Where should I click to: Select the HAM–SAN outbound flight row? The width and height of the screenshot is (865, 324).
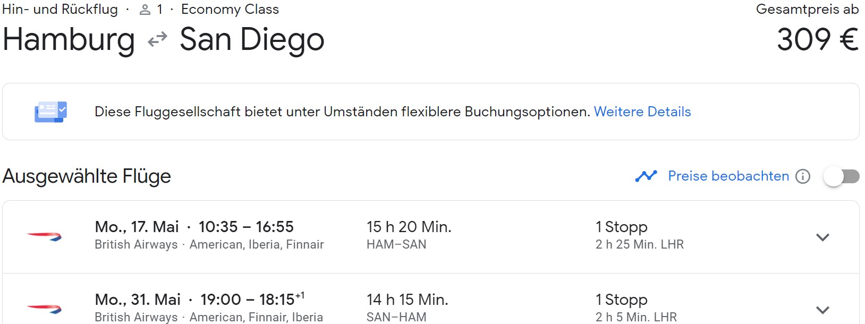[431, 237]
